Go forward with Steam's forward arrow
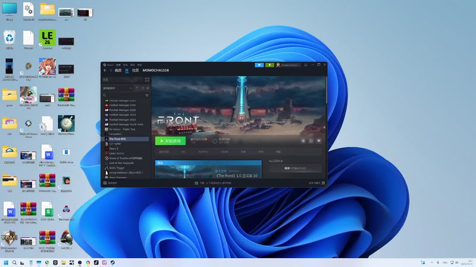 [111, 70]
